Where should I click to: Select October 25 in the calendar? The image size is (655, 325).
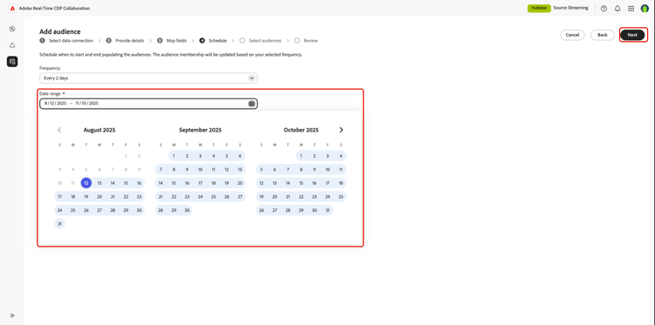(341, 197)
